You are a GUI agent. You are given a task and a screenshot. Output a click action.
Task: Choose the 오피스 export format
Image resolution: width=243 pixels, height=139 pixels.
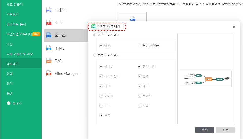(66, 35)
